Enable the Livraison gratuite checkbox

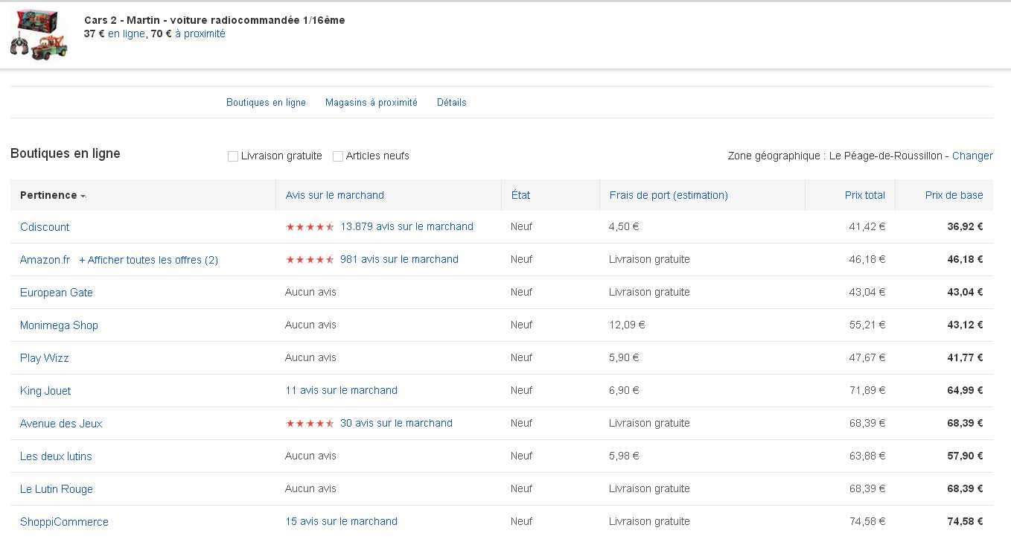(233, 156)
